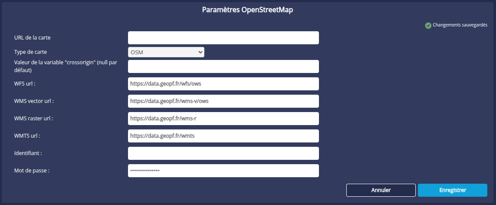
Task: Click the 'Identifiant :' label
Action: 28,153
